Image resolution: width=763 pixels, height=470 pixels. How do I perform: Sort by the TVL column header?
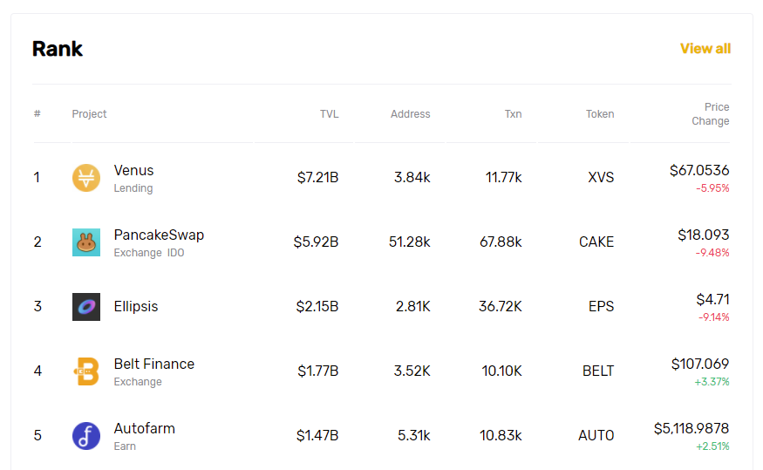tap(329, 114)
